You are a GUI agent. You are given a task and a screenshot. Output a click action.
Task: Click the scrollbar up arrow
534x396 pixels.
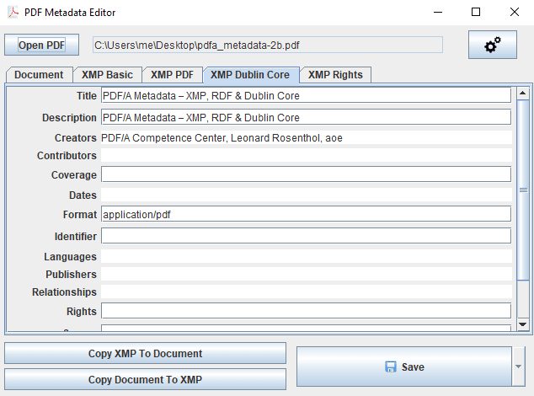(522, 93)
